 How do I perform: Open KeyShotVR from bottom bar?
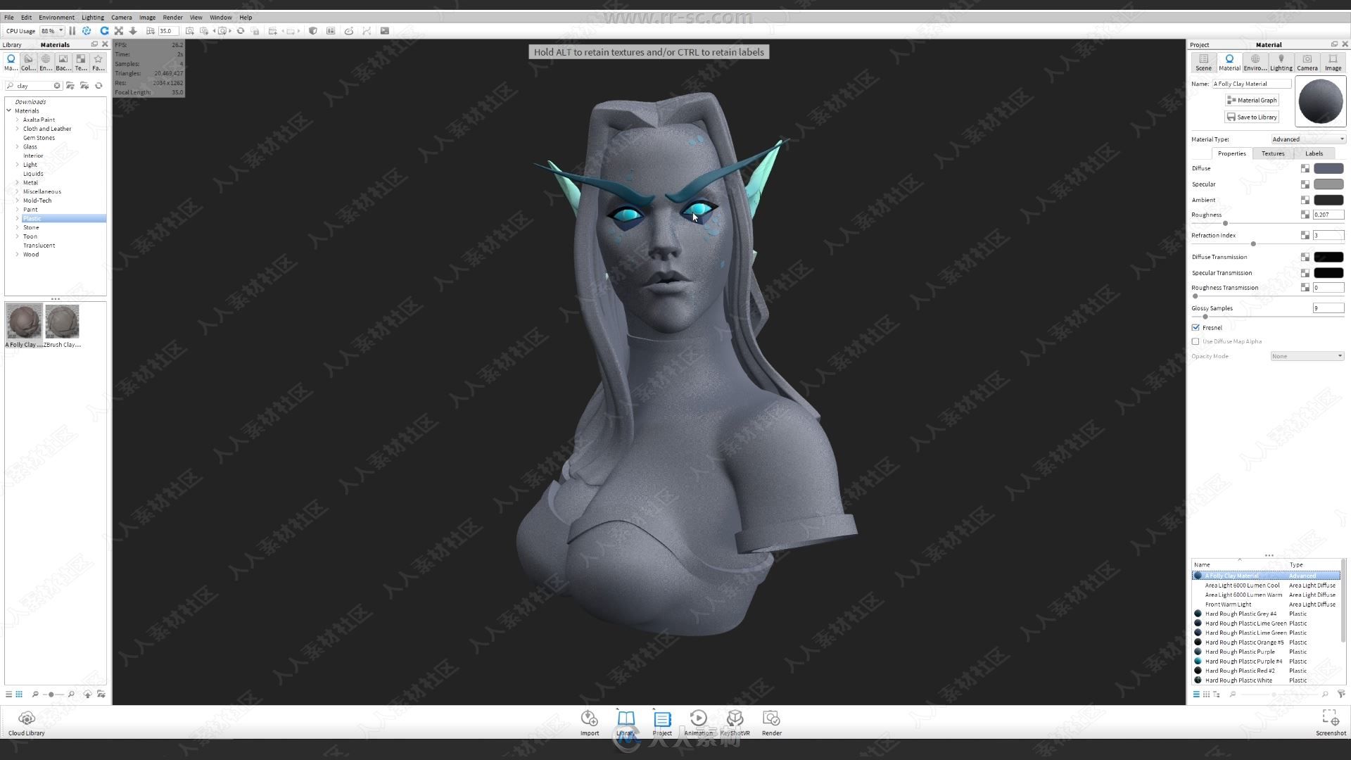click(735, 722)
